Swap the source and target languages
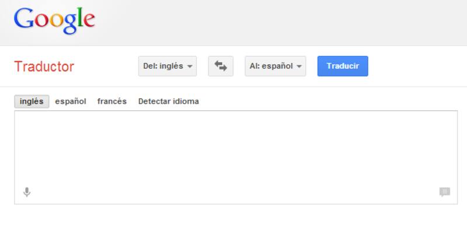 coord(221,66)
